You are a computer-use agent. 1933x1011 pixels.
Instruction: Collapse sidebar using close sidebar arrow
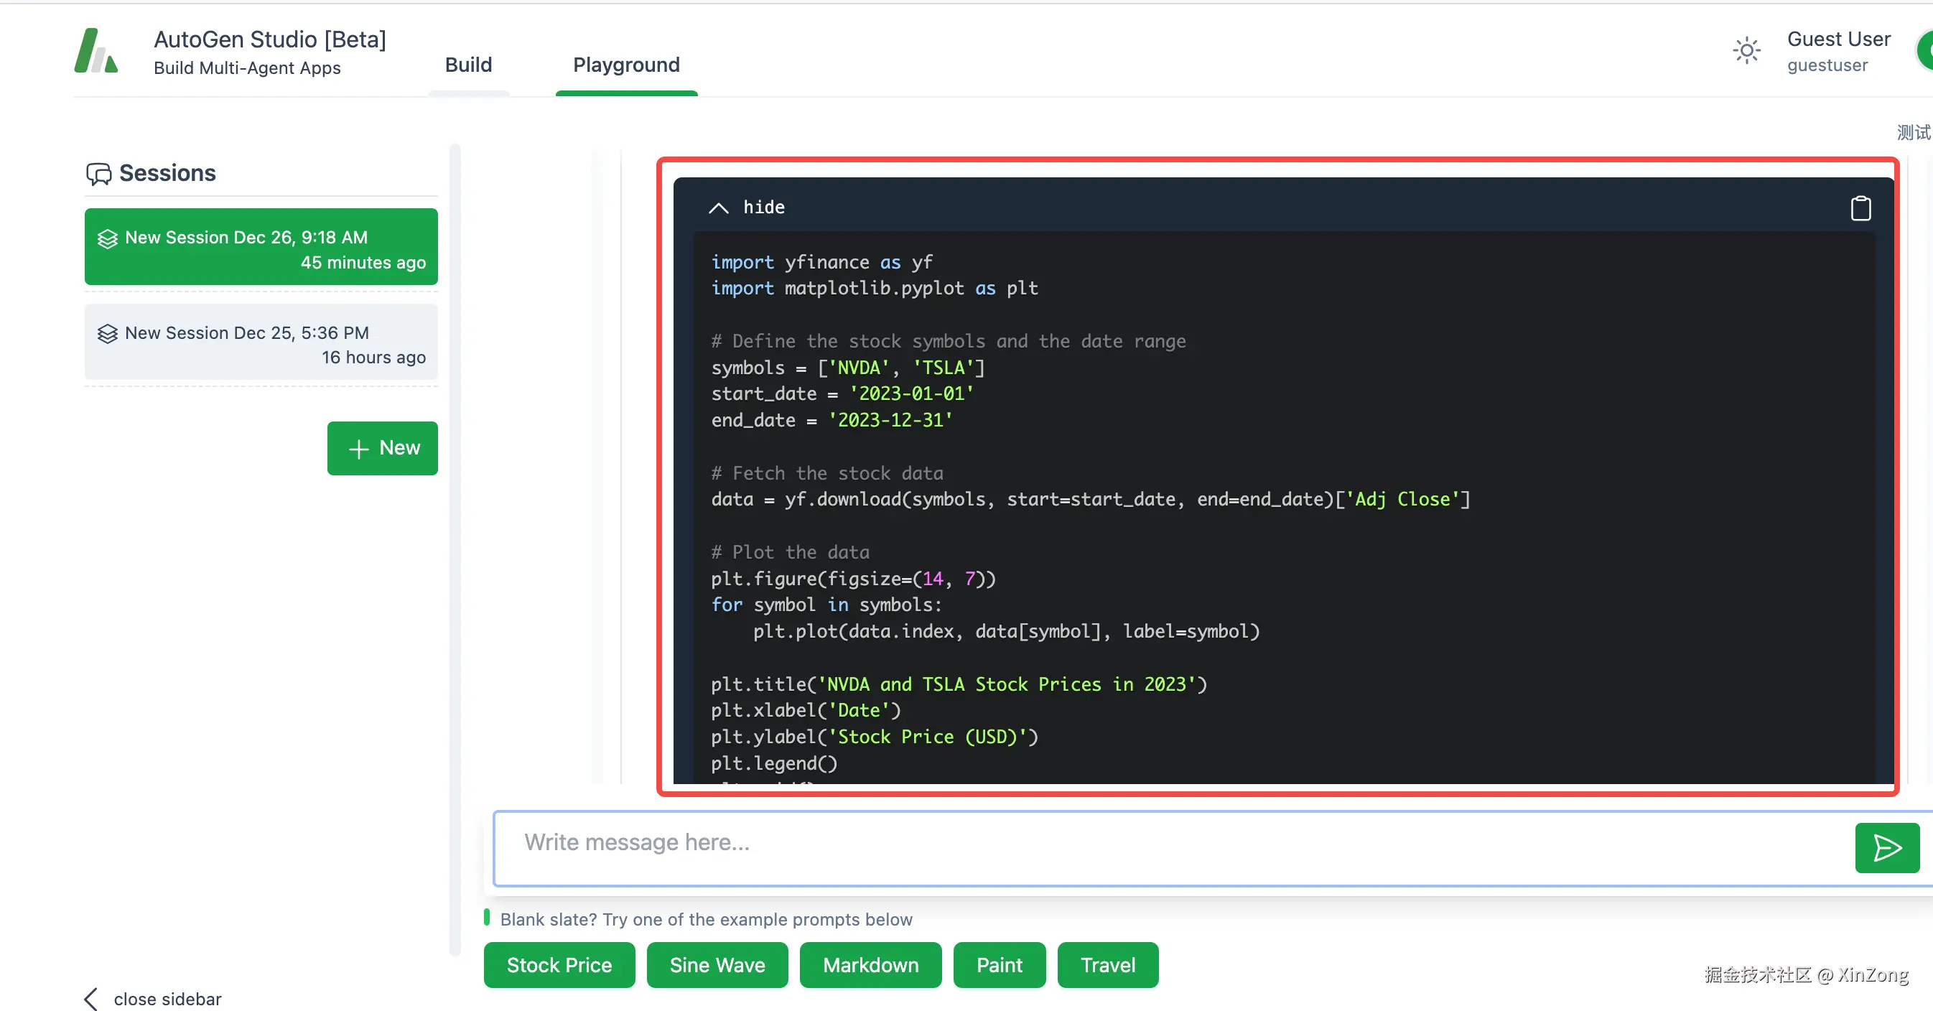click(90, 998)
